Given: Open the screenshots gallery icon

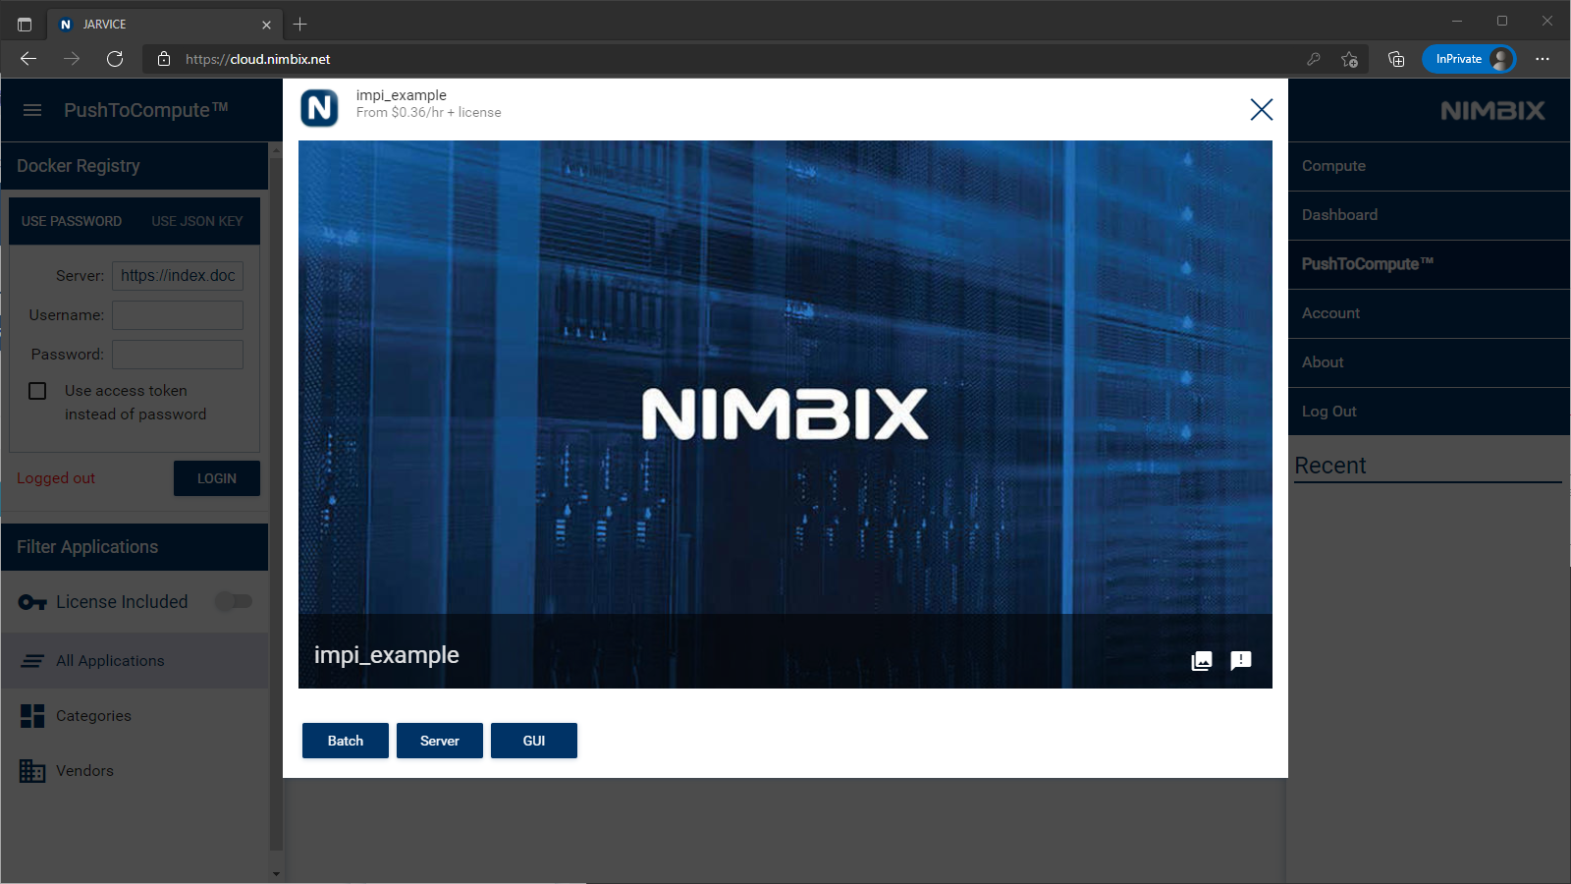Looking at the screenshot, I should [1202, 661].
